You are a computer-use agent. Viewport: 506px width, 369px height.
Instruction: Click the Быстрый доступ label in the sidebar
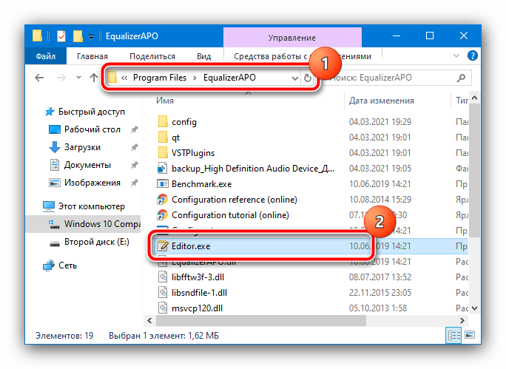92,112
